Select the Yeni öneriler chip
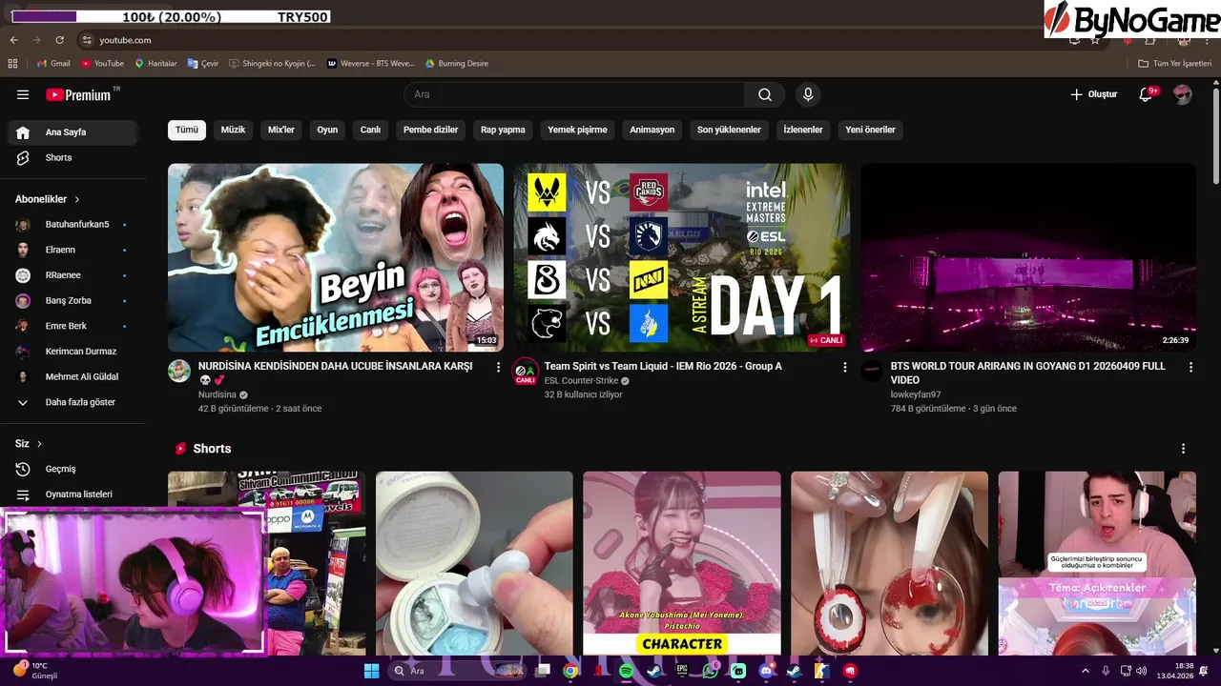The image size is (1221, 686). point(870,130)
